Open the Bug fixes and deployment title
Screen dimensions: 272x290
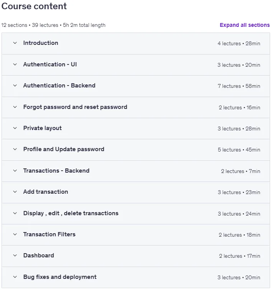[60, 277]
